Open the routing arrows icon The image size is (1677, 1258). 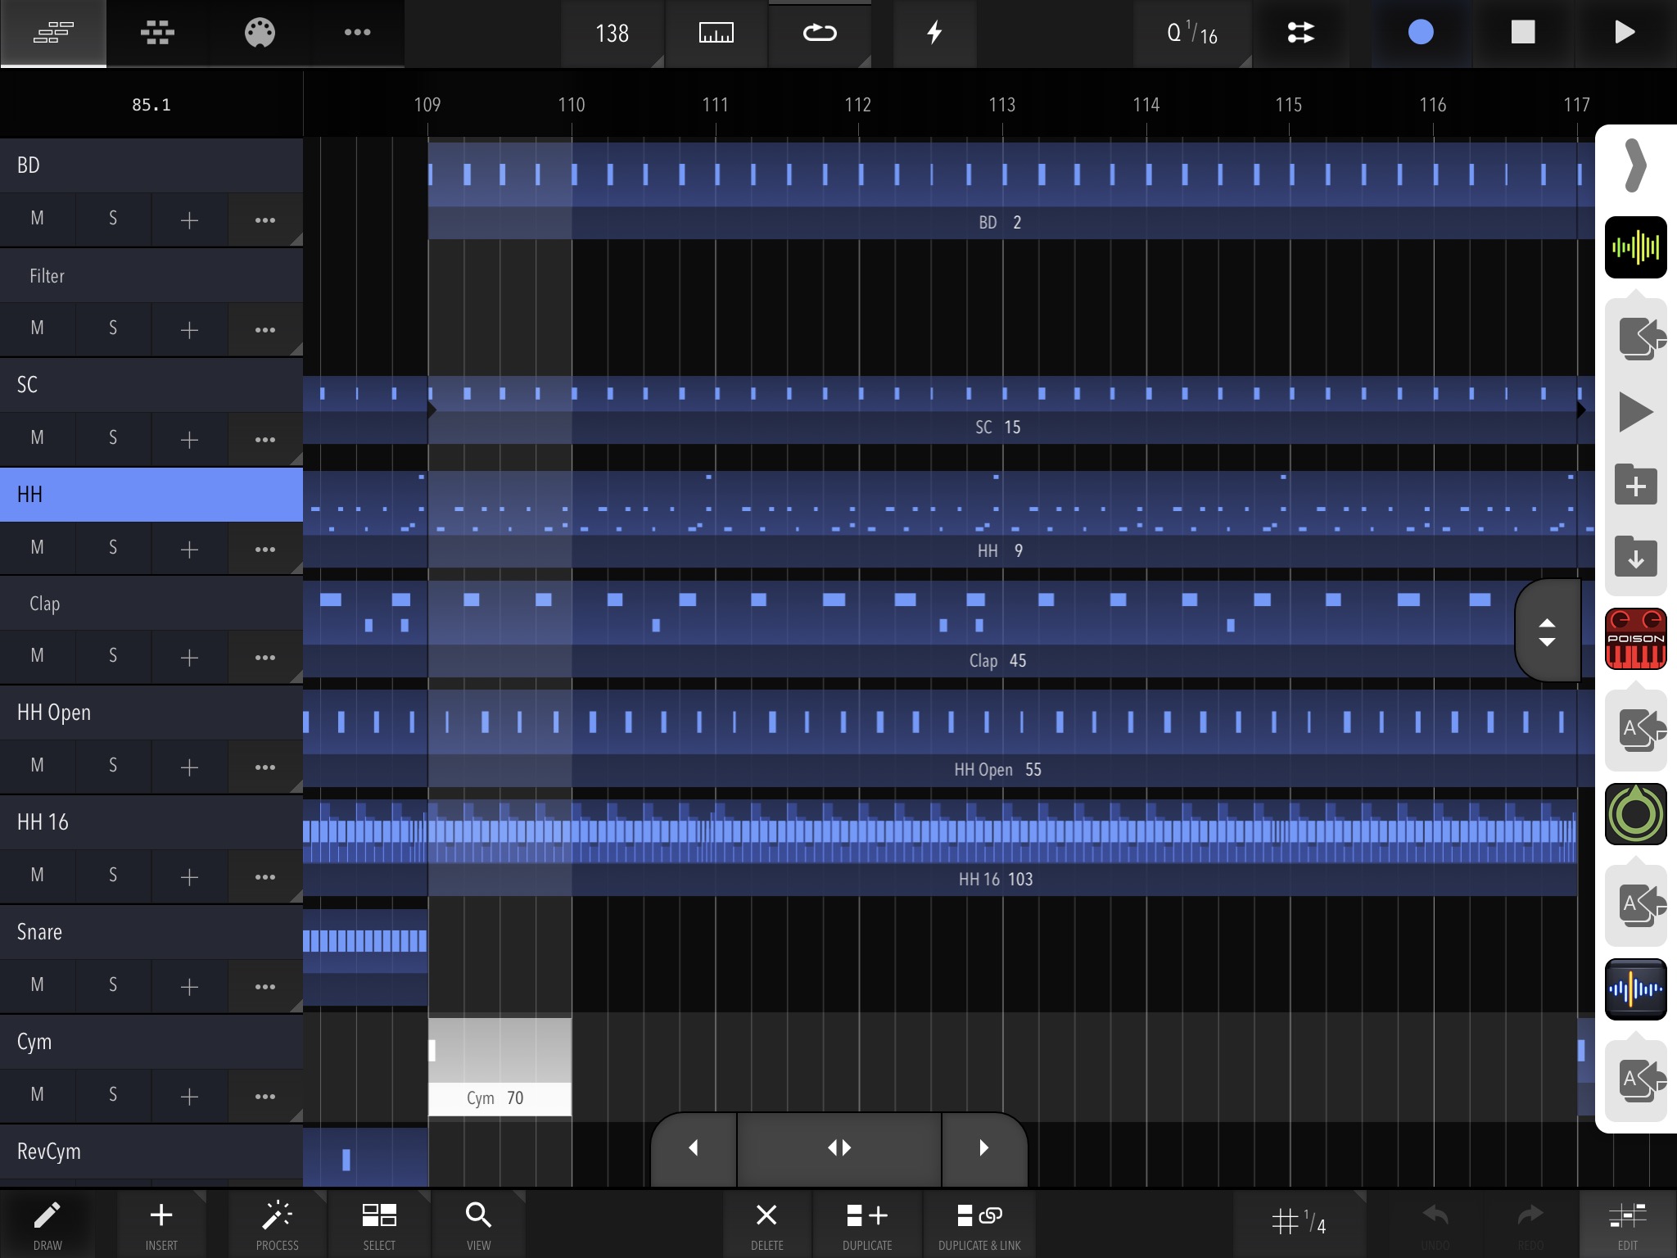point(1300,34)
